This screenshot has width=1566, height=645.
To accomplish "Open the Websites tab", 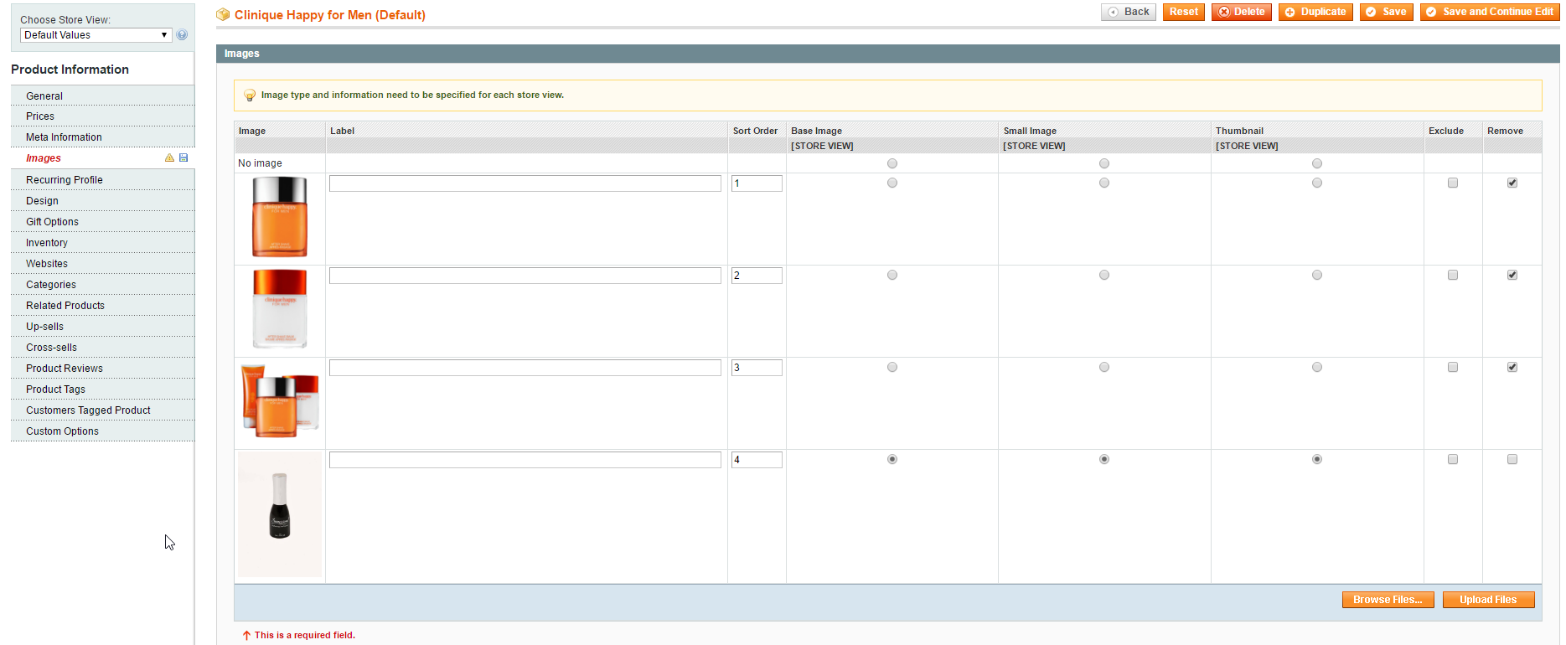I will (103, 264).
